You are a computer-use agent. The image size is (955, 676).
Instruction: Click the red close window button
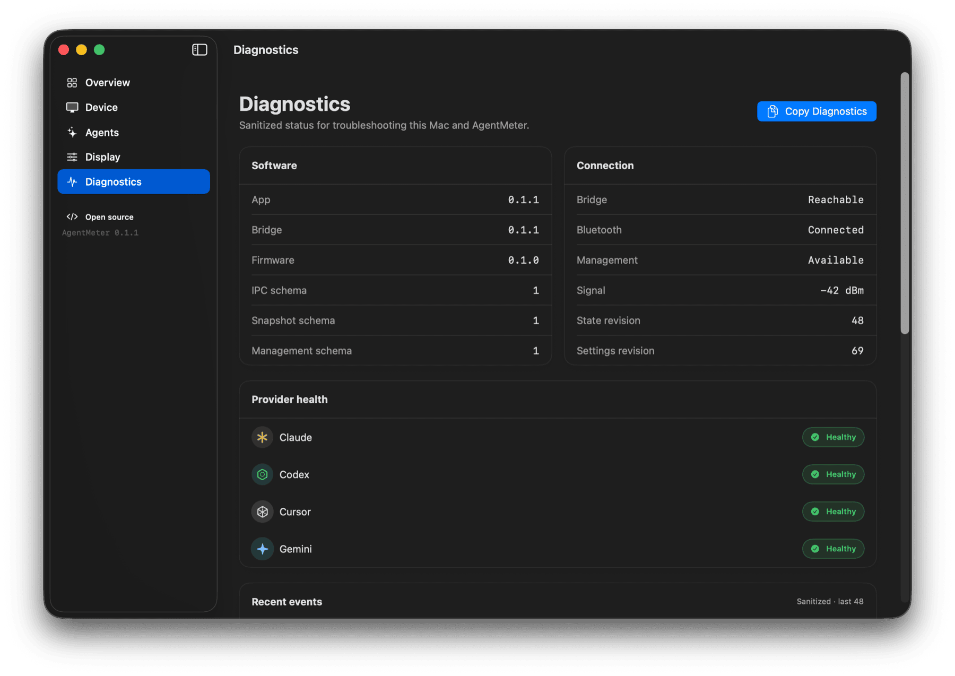point(64,50)
